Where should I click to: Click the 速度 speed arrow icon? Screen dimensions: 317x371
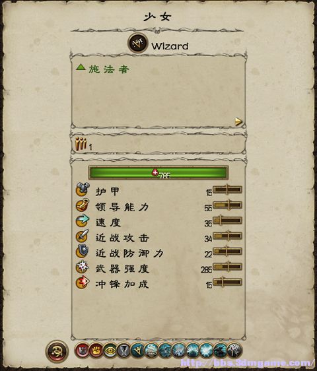pyautogui.click(x=82, y=220)
